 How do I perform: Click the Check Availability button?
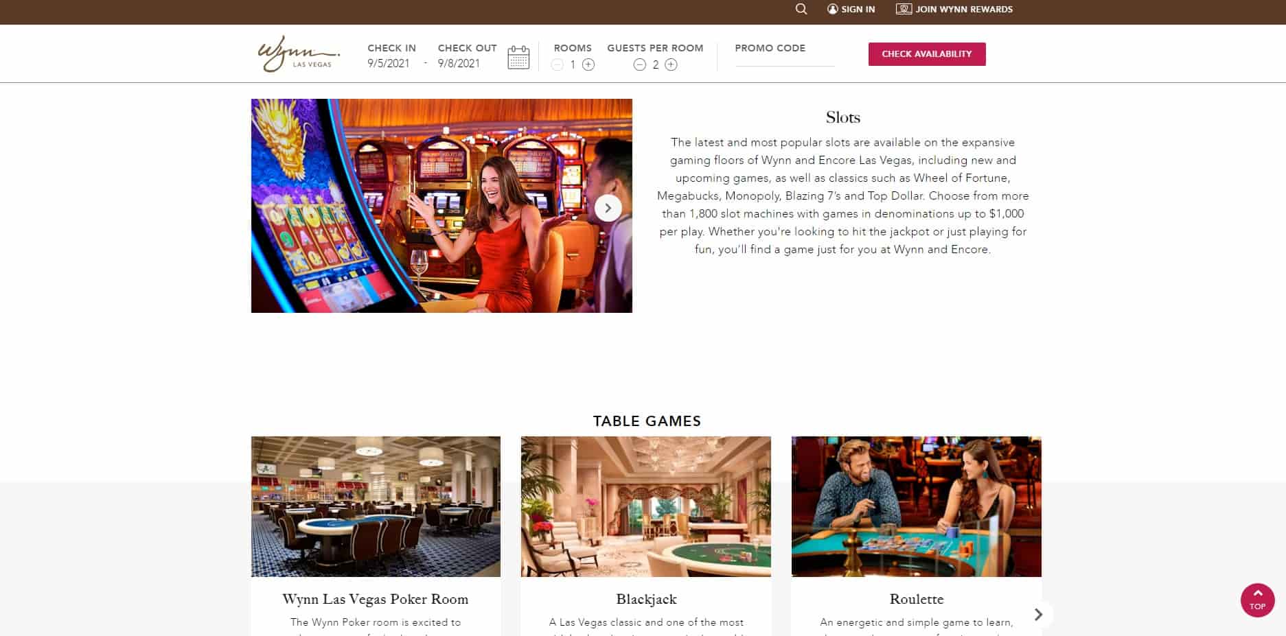point(927,54)
